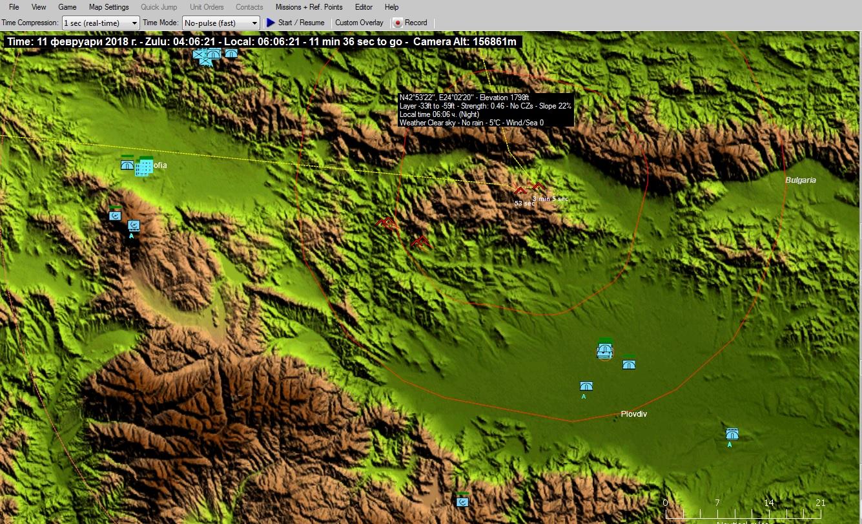Click the Plovdiv city label
Screen dimensions: 862x524
point(634,414)
